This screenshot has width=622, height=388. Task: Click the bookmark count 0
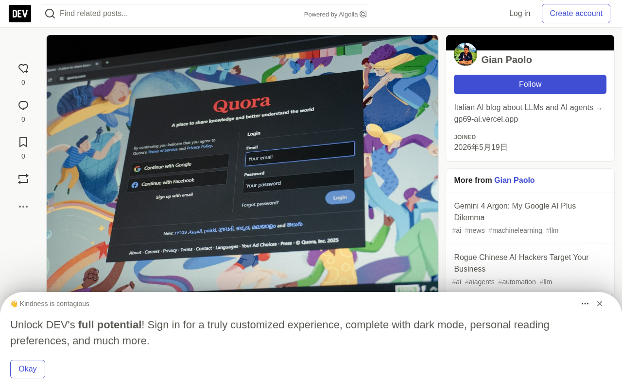[23, 156]
